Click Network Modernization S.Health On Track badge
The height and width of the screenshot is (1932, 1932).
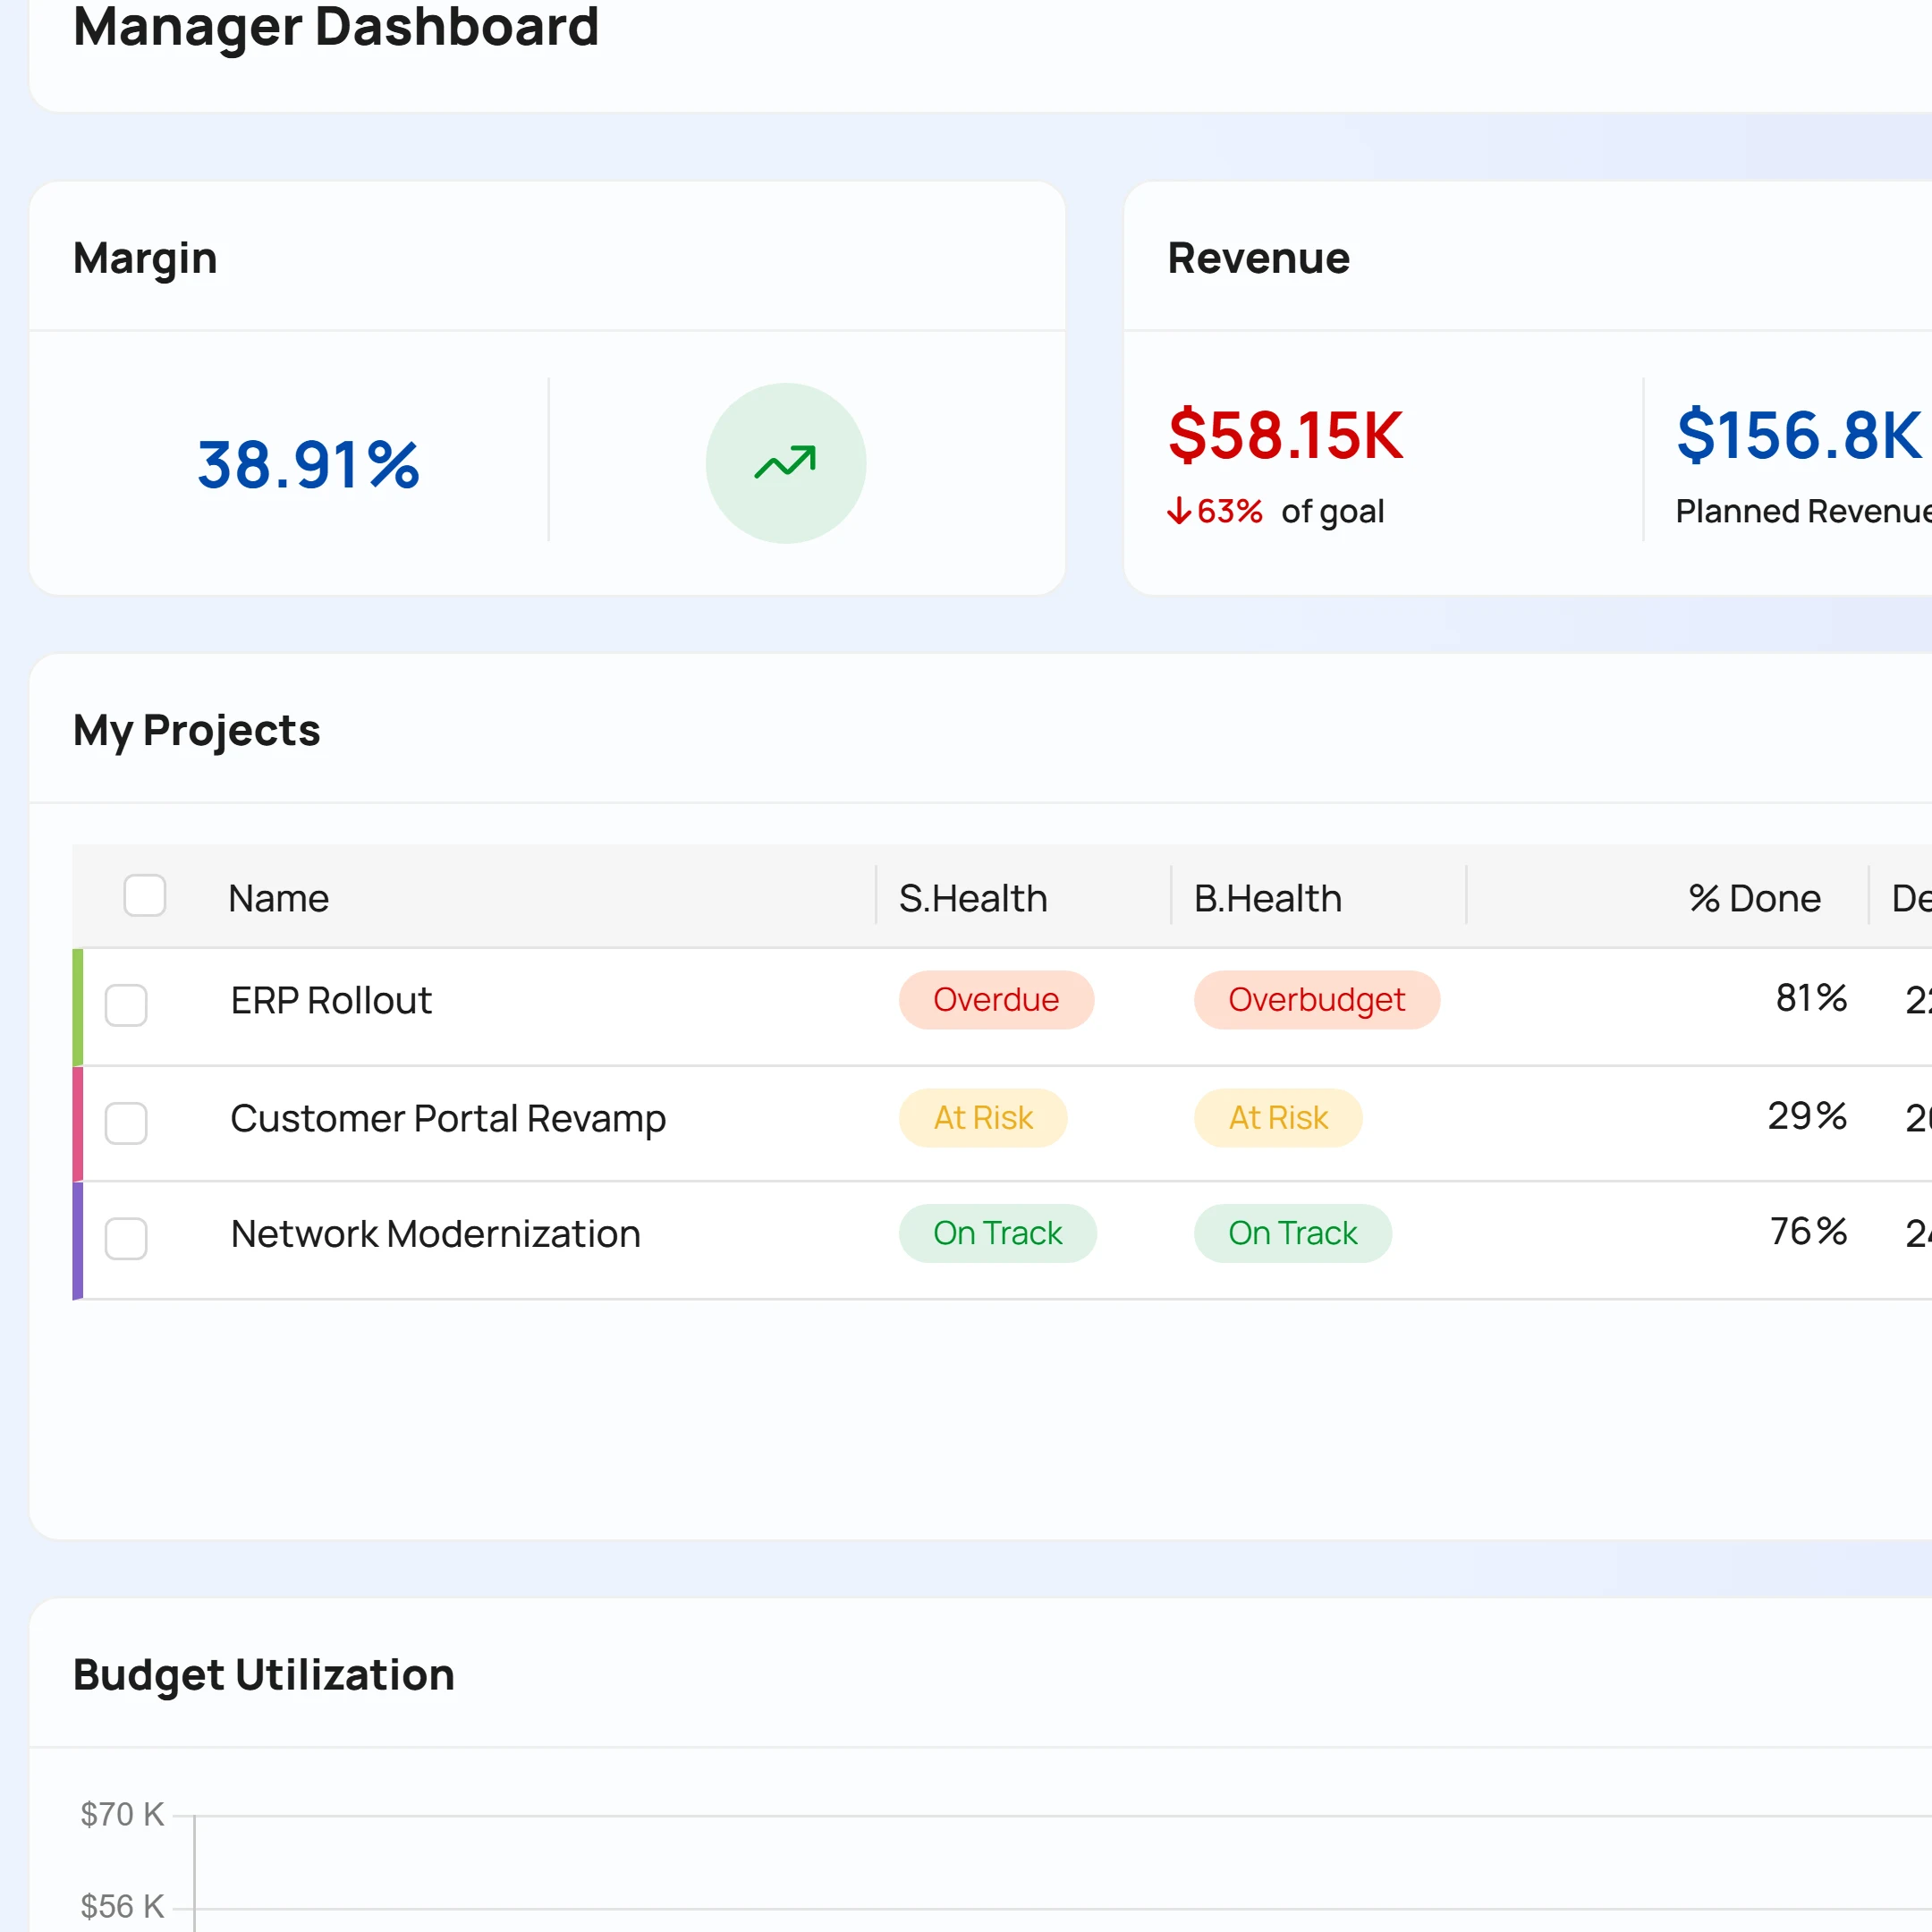[997, 1233]
